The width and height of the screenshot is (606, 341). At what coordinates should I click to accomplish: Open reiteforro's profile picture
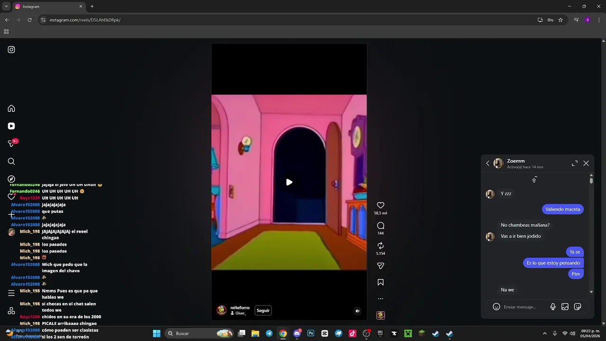pyautogui.click(x=222, y=311)
